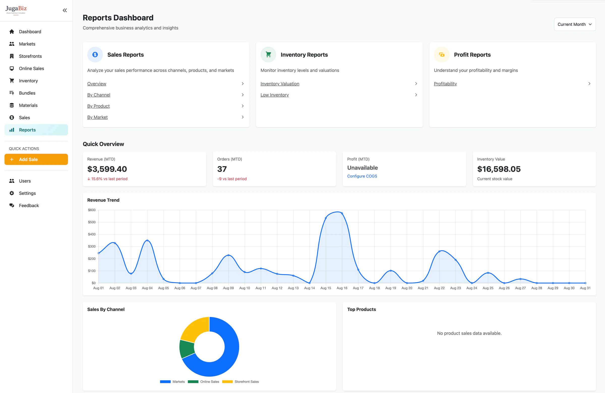Toggle Online Sales green legend swatch
Image resolution: width=605 pixels, height=393 pixels.
coord(193,382)
